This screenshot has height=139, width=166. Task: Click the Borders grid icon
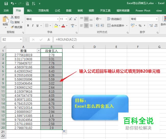[x=47, y=25]
